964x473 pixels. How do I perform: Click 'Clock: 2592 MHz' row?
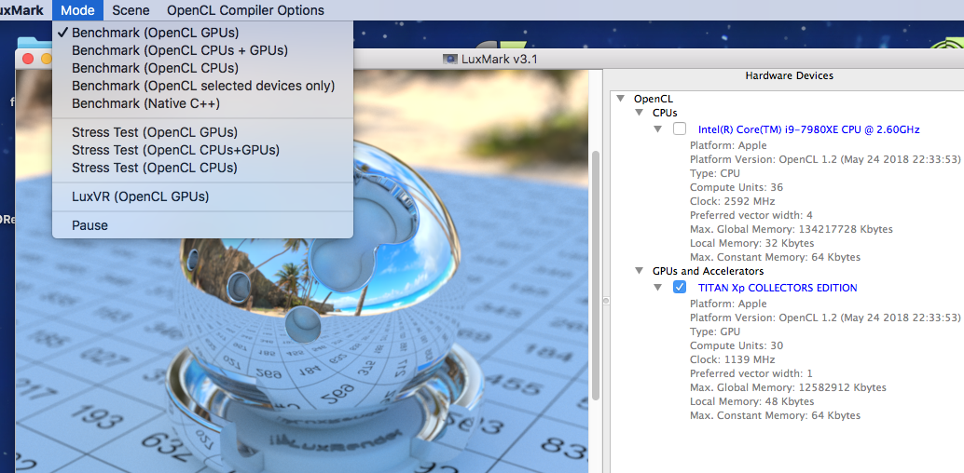pos(732,201)
